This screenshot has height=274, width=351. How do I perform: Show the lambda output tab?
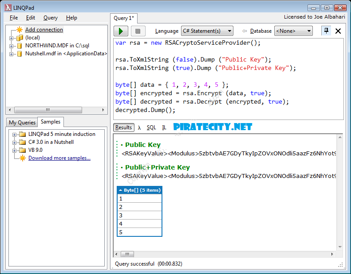click(x=139, y=128)
